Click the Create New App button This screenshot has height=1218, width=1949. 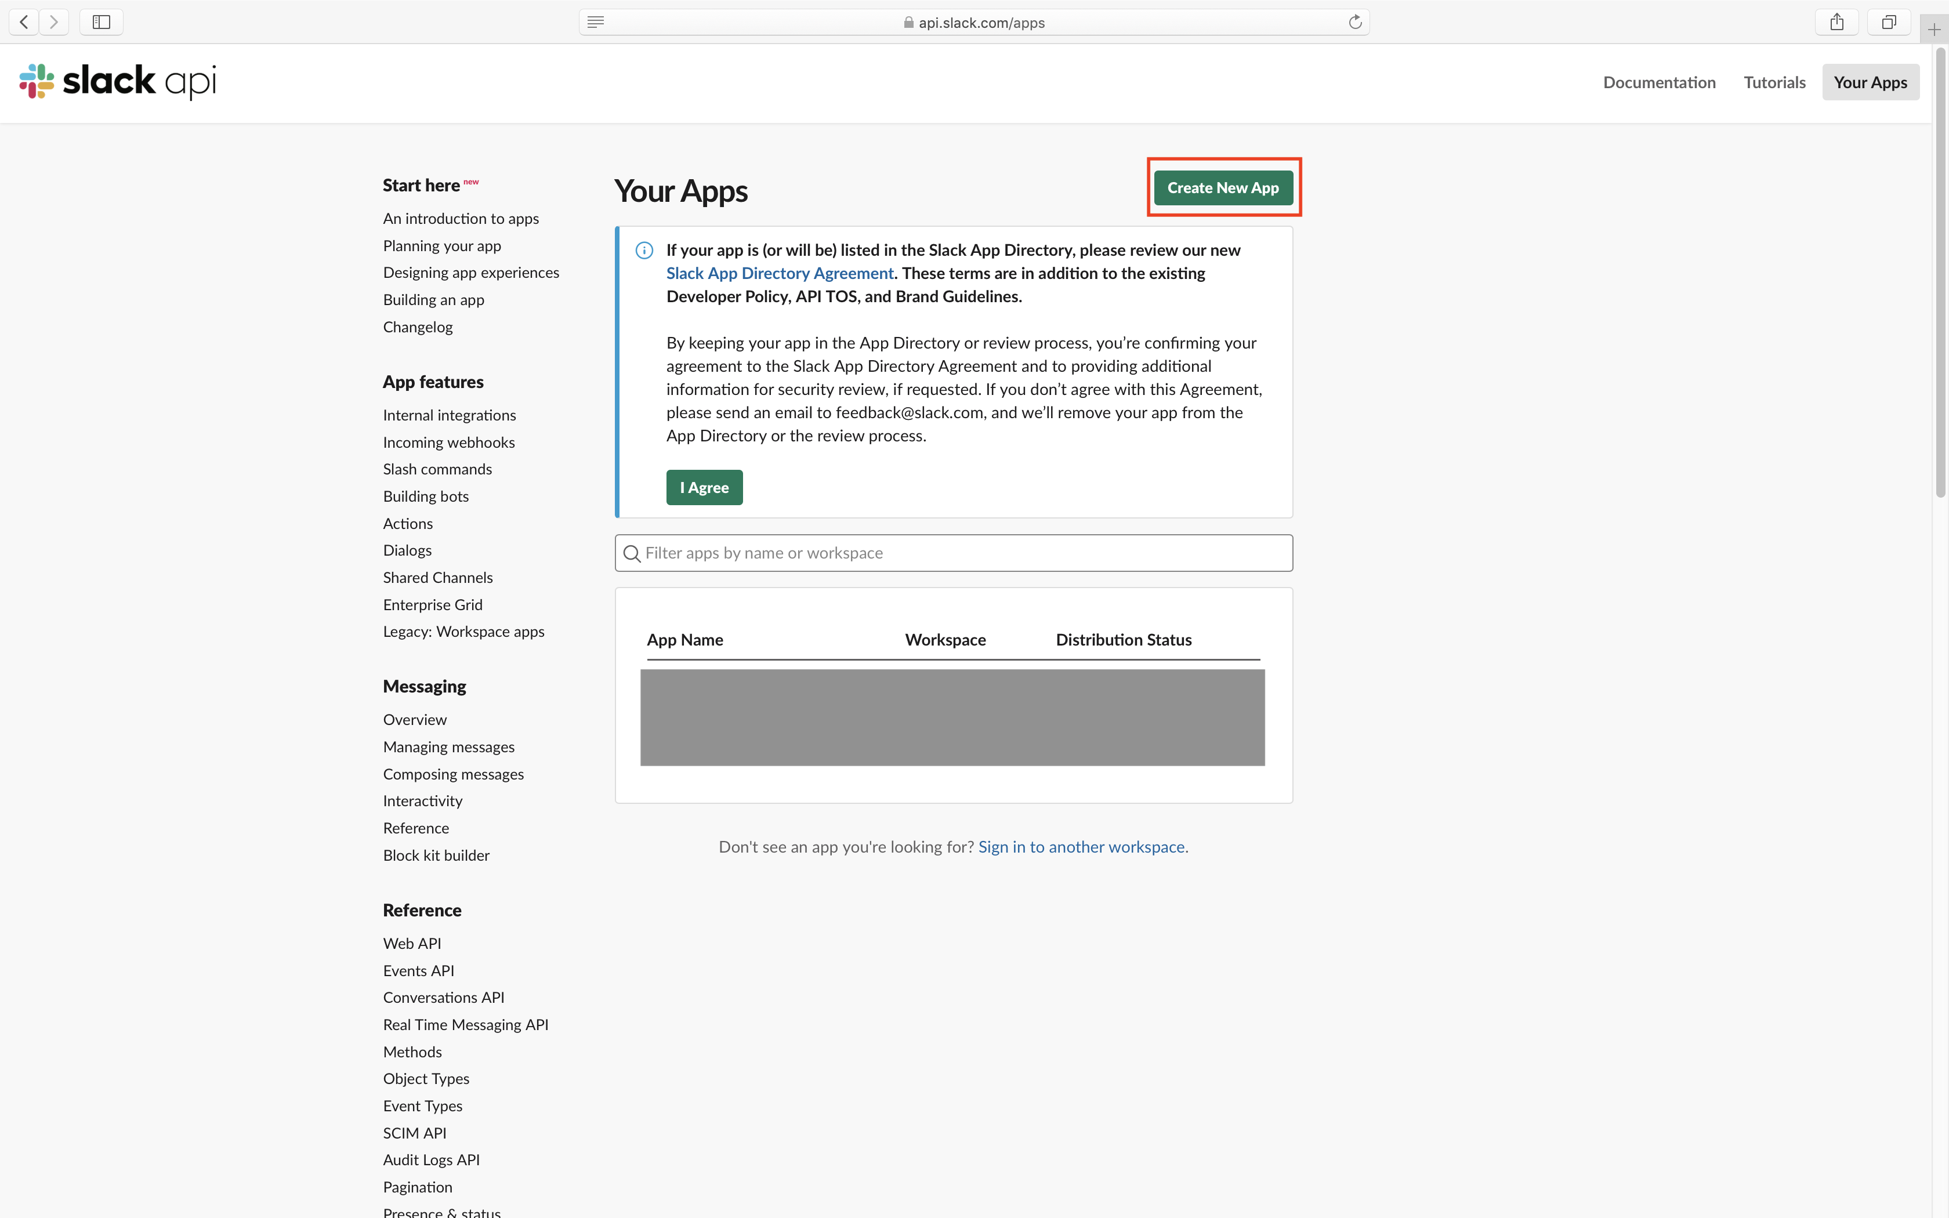[1223, 188]
